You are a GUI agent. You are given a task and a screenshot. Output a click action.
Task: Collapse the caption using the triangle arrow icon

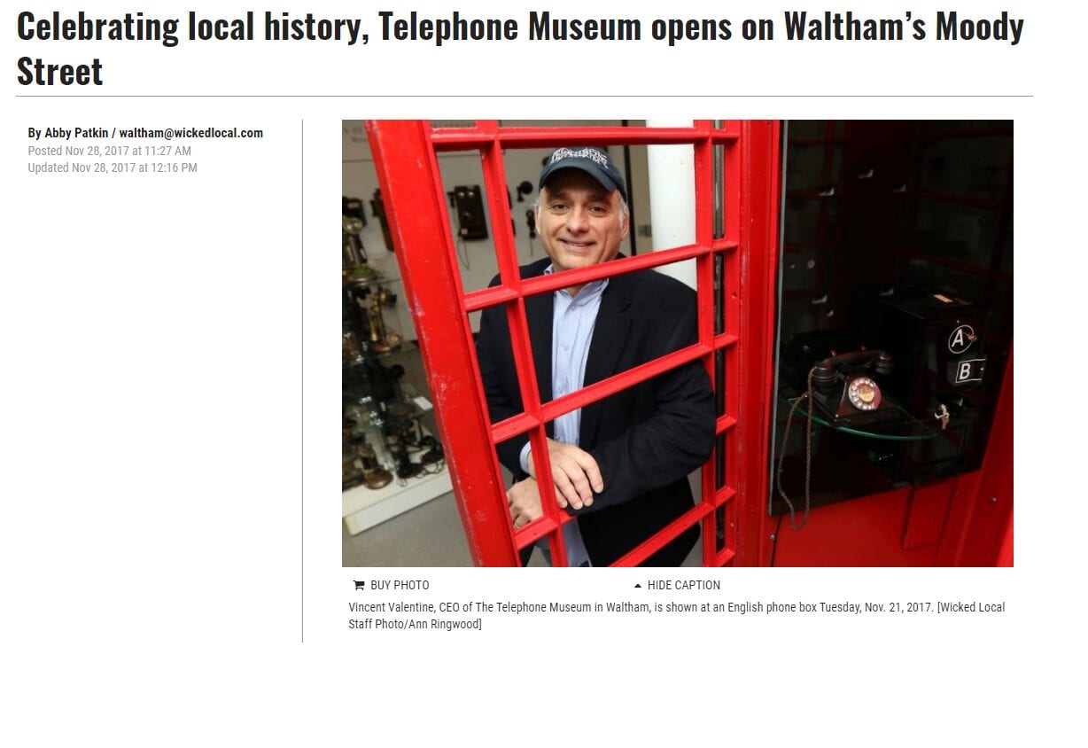click(x=638, y=585)
